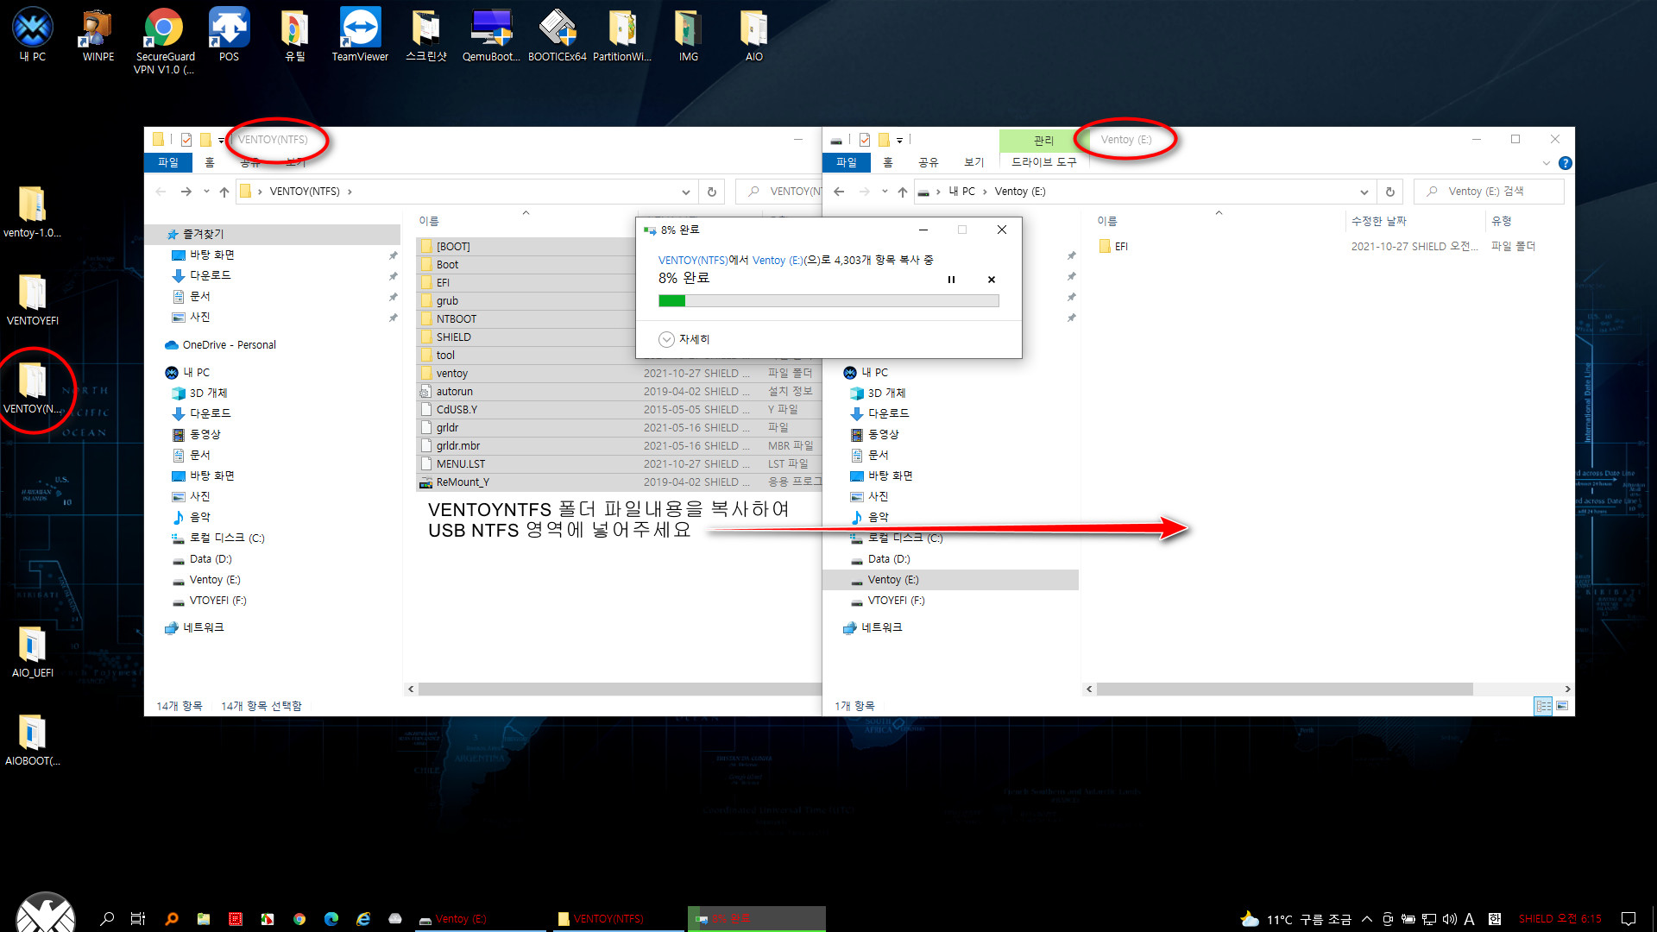Screen dimensions: 1657x932
Task: Go up one level in VENTOY(NTFS) window
Action: point(224,192)
